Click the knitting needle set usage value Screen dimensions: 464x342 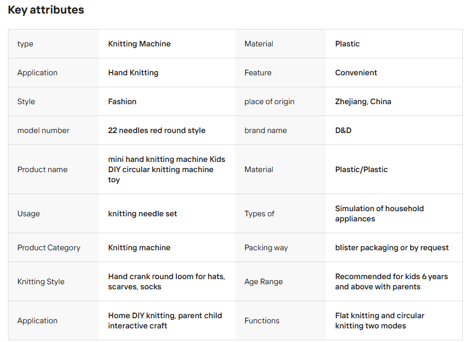point(142,213)
